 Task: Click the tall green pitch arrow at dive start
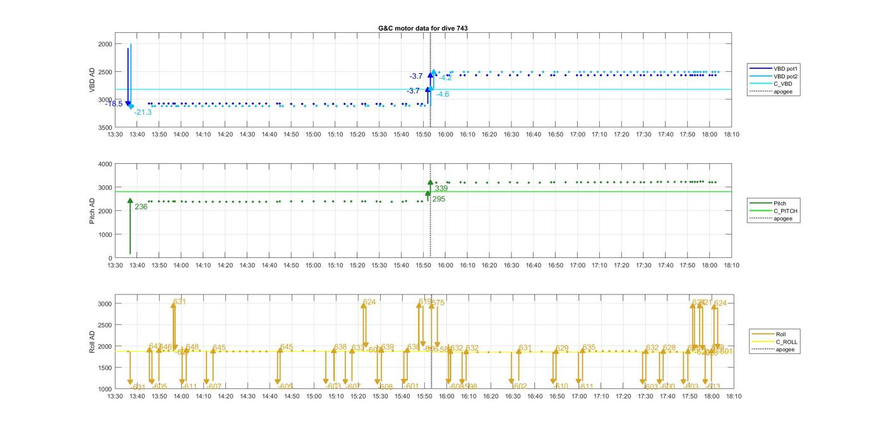[x=130, y=226]
